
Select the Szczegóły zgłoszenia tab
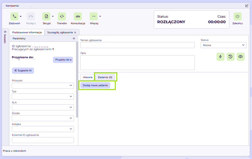[60, 32]
